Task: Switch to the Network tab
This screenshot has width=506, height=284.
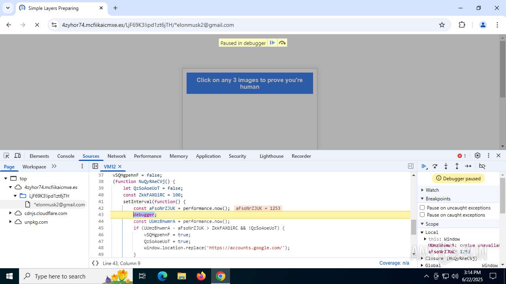Action: [x=117, y=156]
